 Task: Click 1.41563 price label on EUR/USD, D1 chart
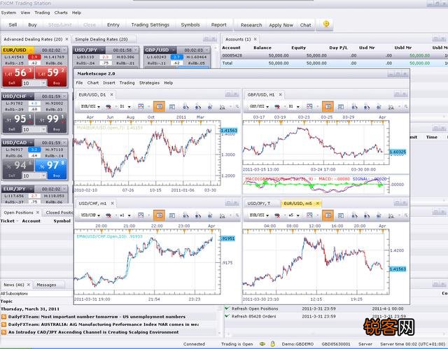point(229,131)
